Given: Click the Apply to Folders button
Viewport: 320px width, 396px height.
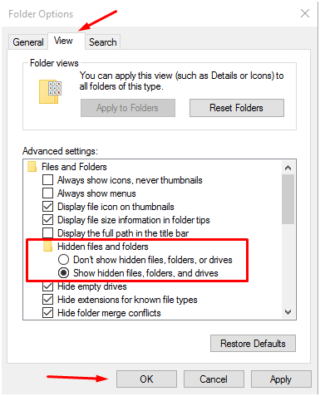Looking at the screenshot, I should (128, 108).
